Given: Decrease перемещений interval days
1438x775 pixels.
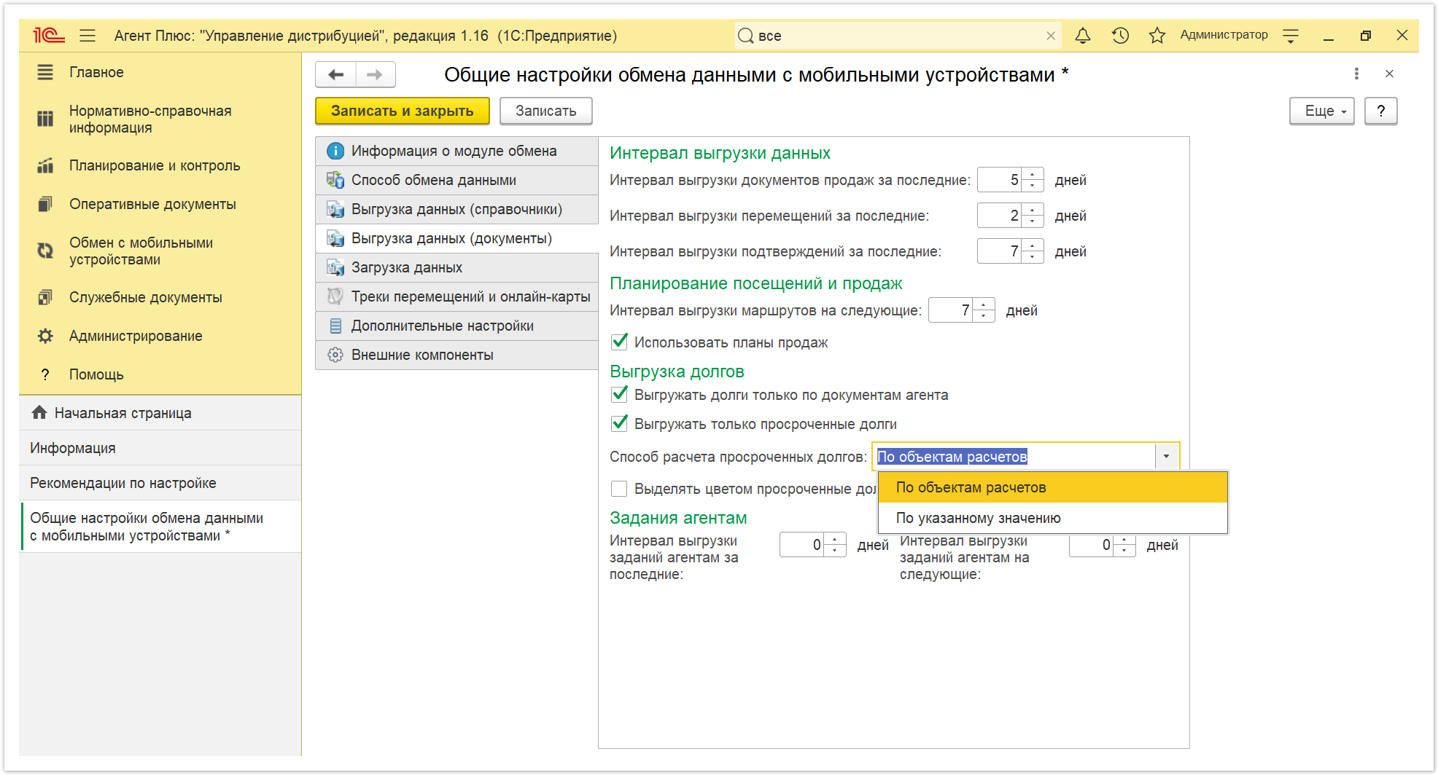Looking at the screenshot, I should [1032, 221].
